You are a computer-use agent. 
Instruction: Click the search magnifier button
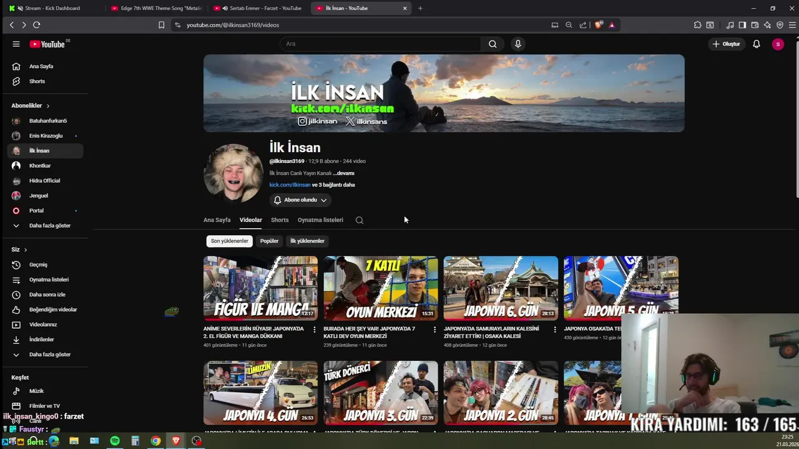click(x=493, y=44)
